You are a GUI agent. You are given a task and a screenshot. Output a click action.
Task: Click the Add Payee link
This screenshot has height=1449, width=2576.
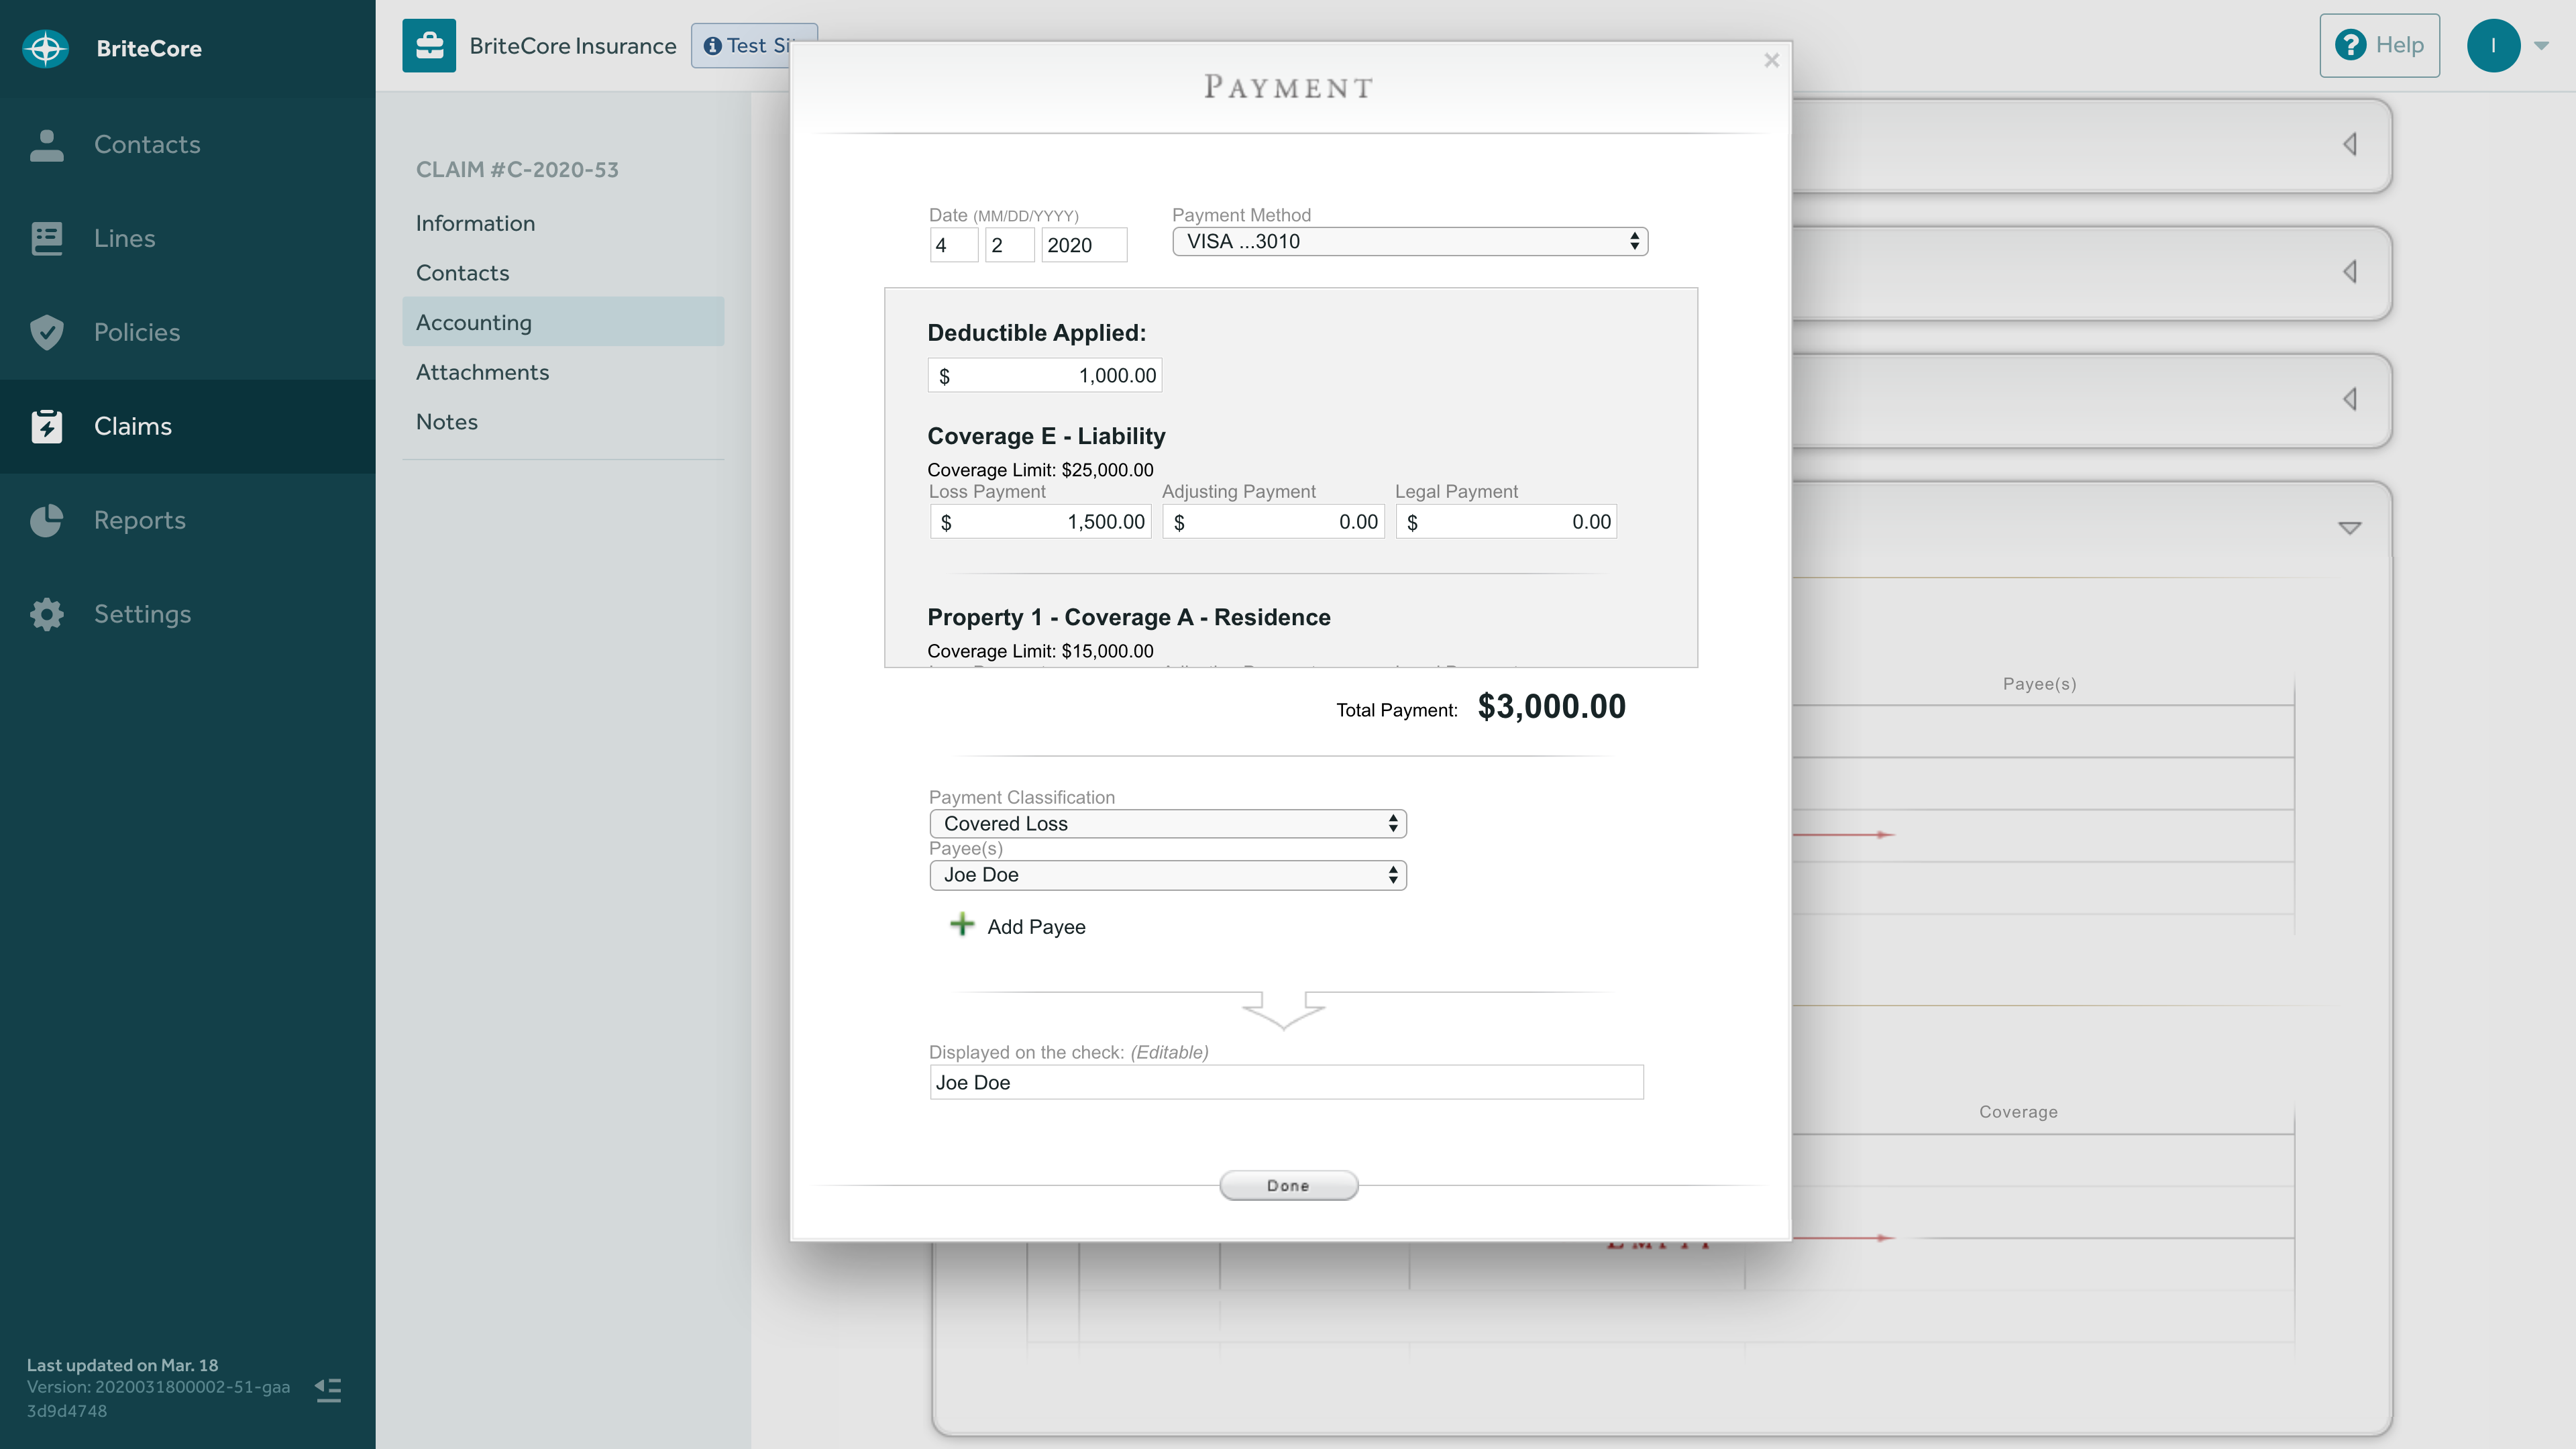click(1036, 927)
